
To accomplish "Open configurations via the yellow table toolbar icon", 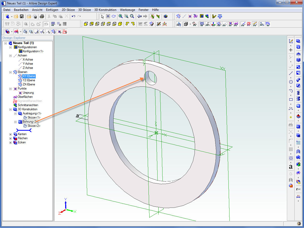I will pos(202,16).
